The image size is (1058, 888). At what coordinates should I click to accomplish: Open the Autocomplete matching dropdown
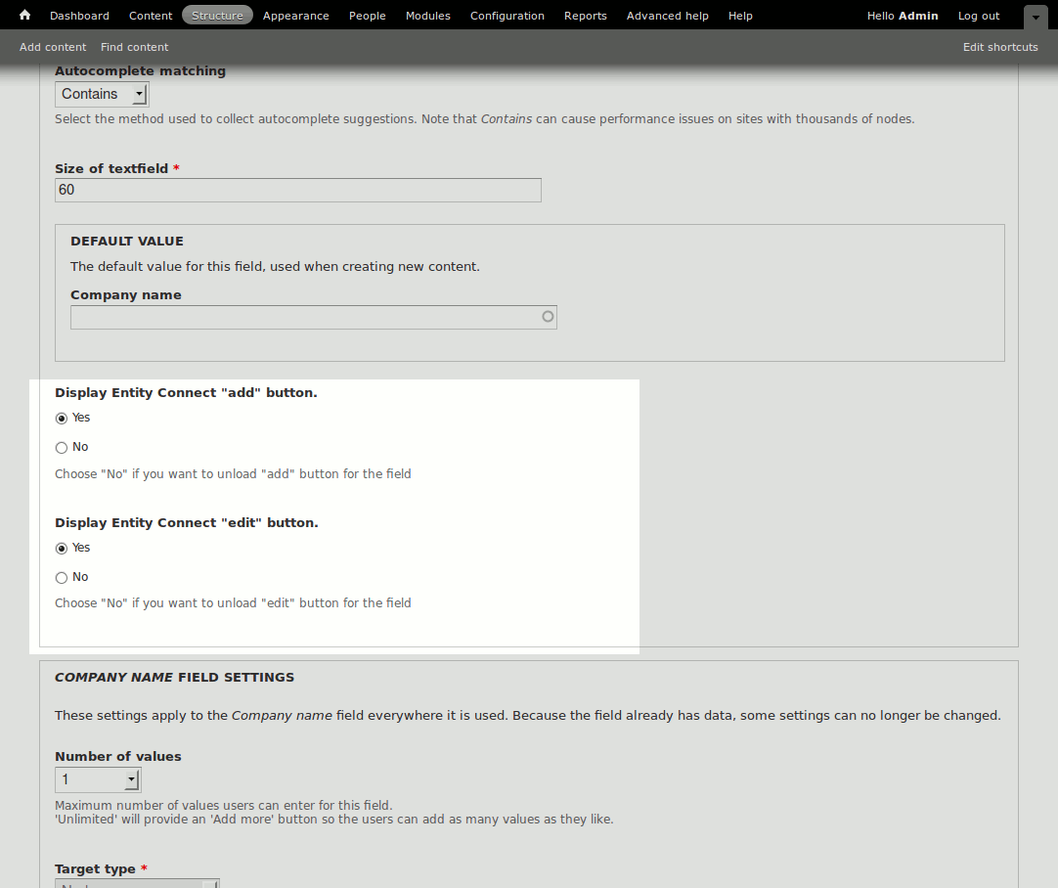click(x=102, y=94)
